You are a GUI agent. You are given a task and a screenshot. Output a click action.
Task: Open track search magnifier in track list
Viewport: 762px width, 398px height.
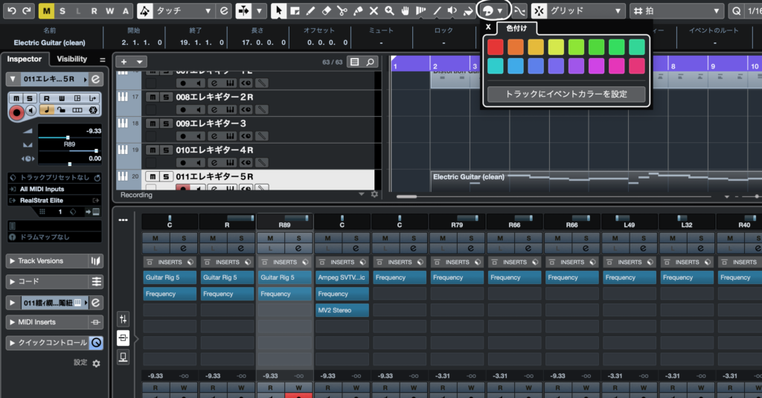tap(371, 62)
